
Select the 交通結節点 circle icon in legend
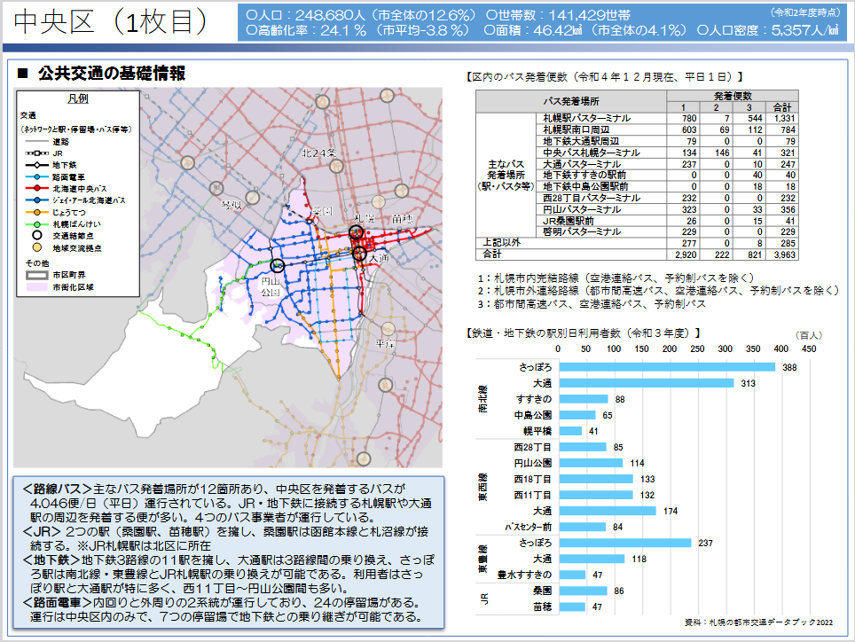click(x=38, y=235)
